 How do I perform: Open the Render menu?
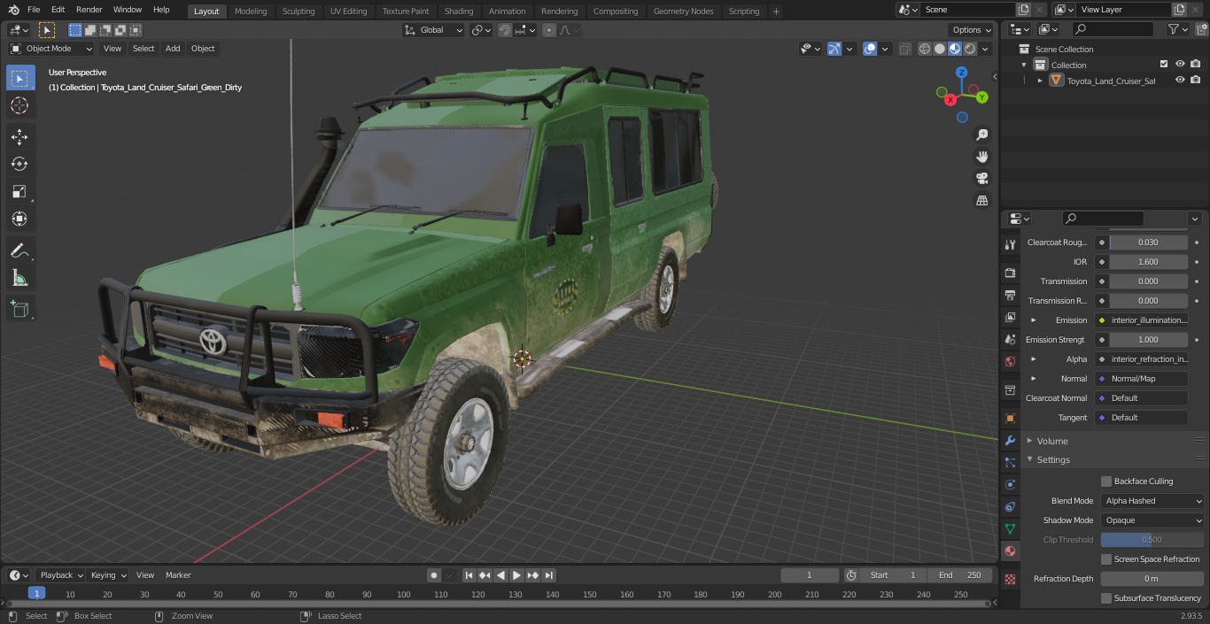click(x=89, y=10)
